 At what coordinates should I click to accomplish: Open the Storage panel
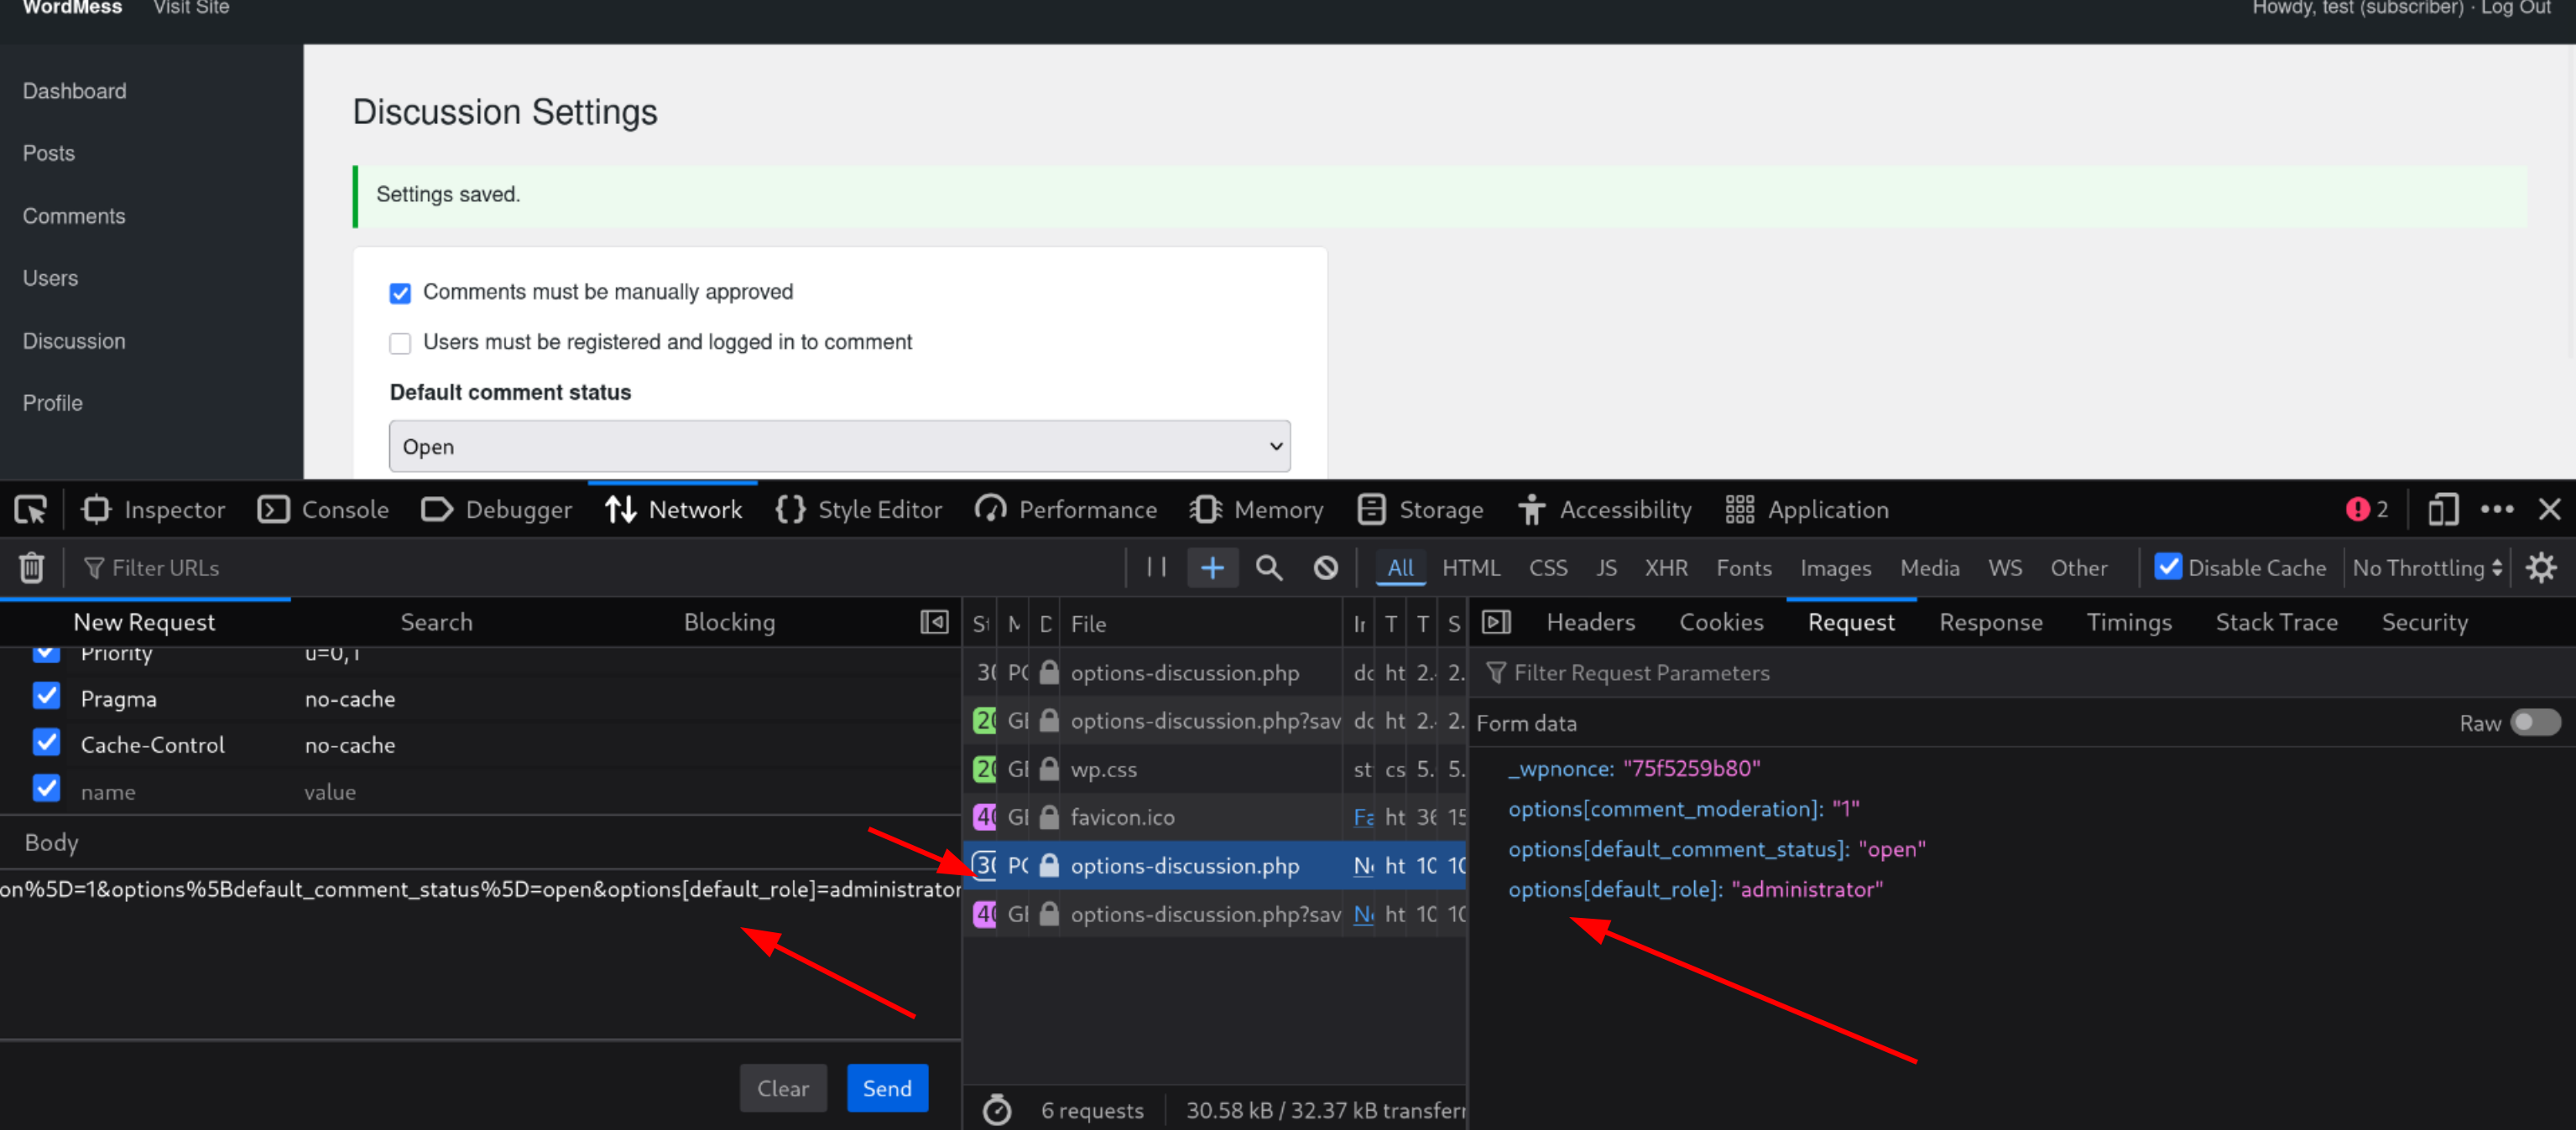(1420, 510)
